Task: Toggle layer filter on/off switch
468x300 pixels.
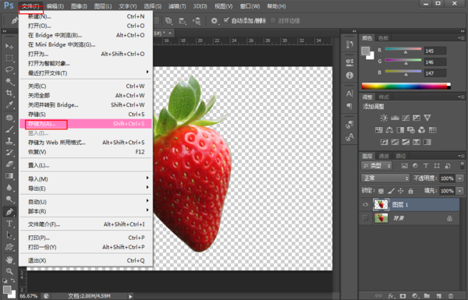Action: (x=463, y=165)
